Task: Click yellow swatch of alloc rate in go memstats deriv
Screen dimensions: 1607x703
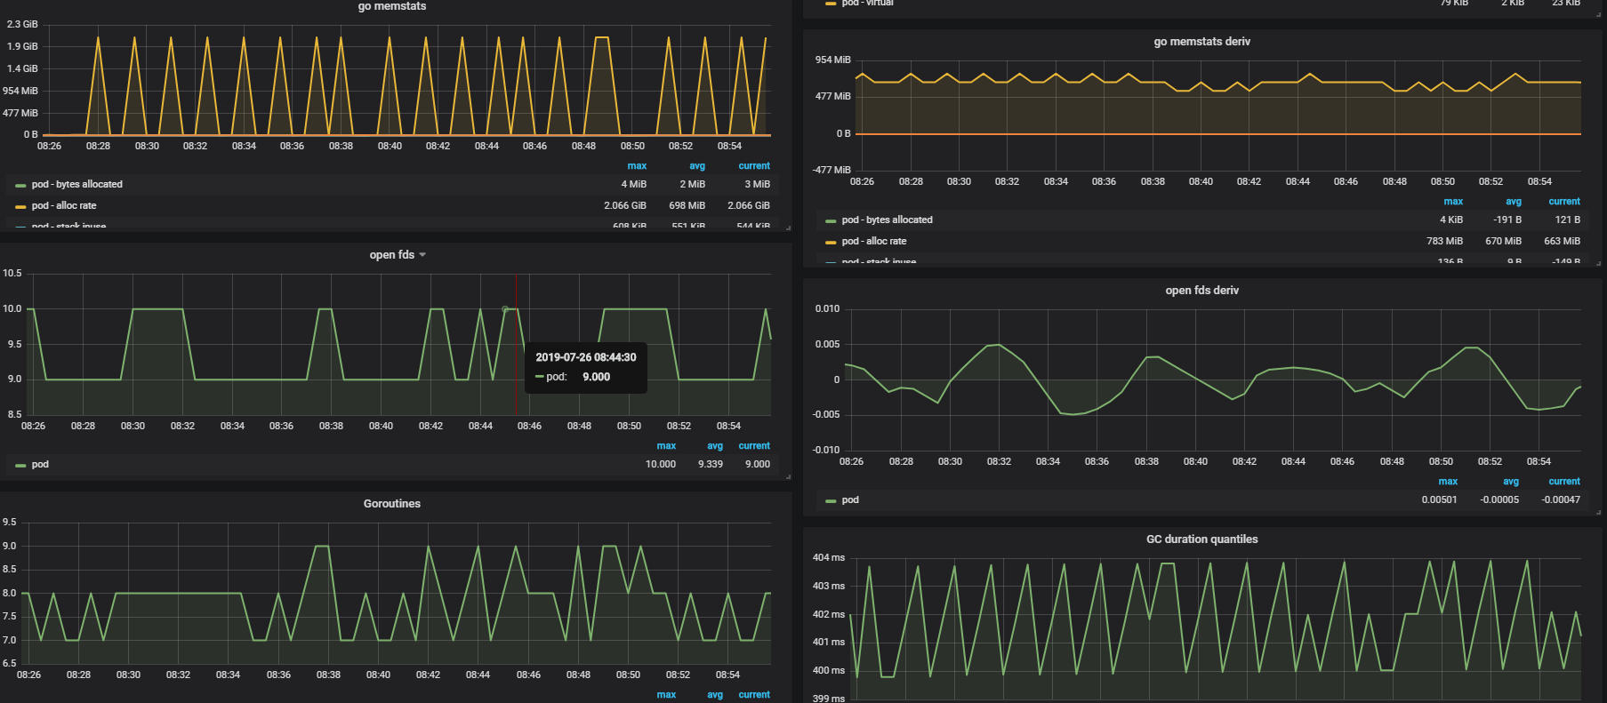Action: pos(831,242)
